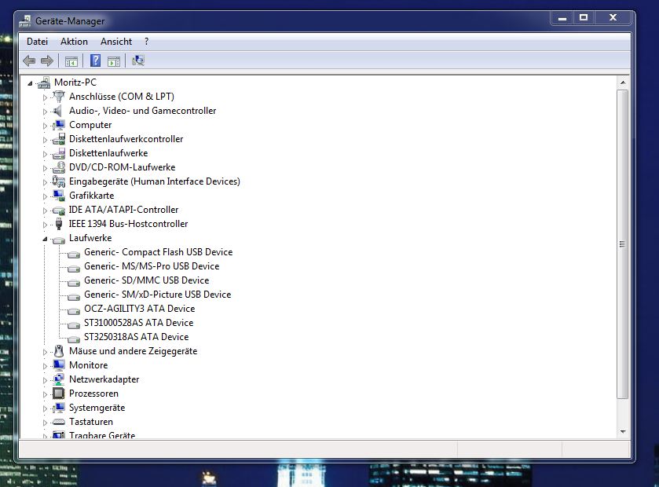Select the Systemgeräte category label

pos(97,408)
